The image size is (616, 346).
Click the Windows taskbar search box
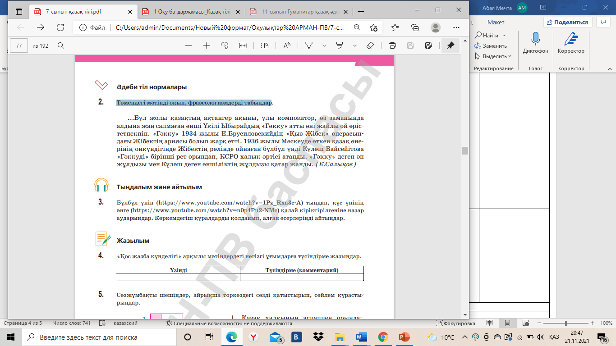tap(99, 337)
